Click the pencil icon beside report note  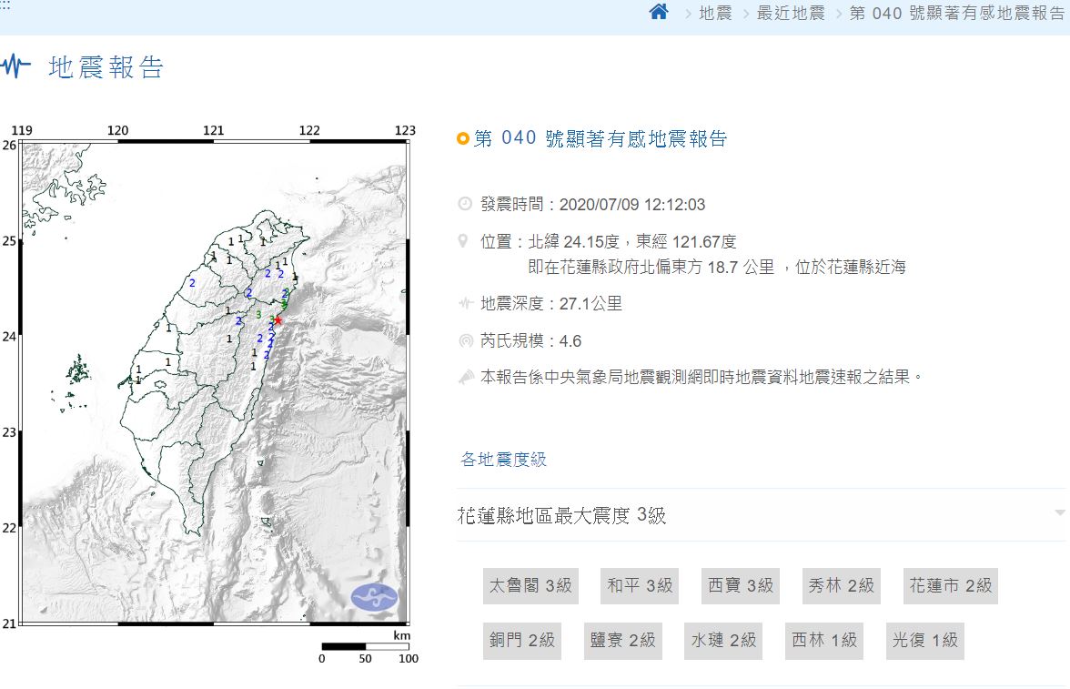point(465,376)
